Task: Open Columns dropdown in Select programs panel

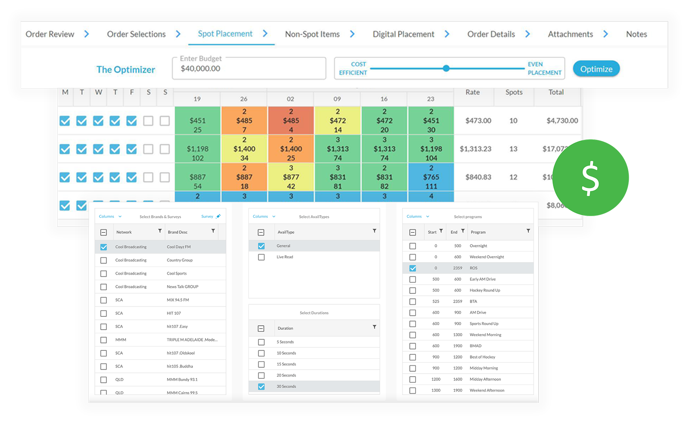Action: pos(418,217)
